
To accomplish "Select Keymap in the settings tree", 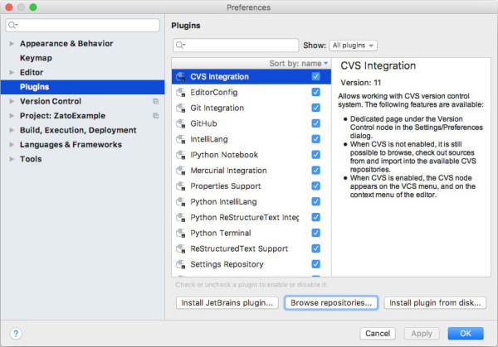I will click(36, 58).
